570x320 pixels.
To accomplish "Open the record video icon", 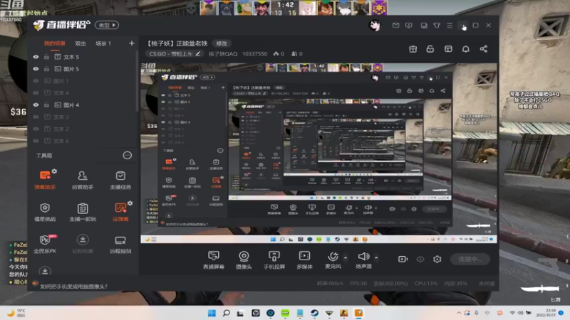I will (403, 259).
